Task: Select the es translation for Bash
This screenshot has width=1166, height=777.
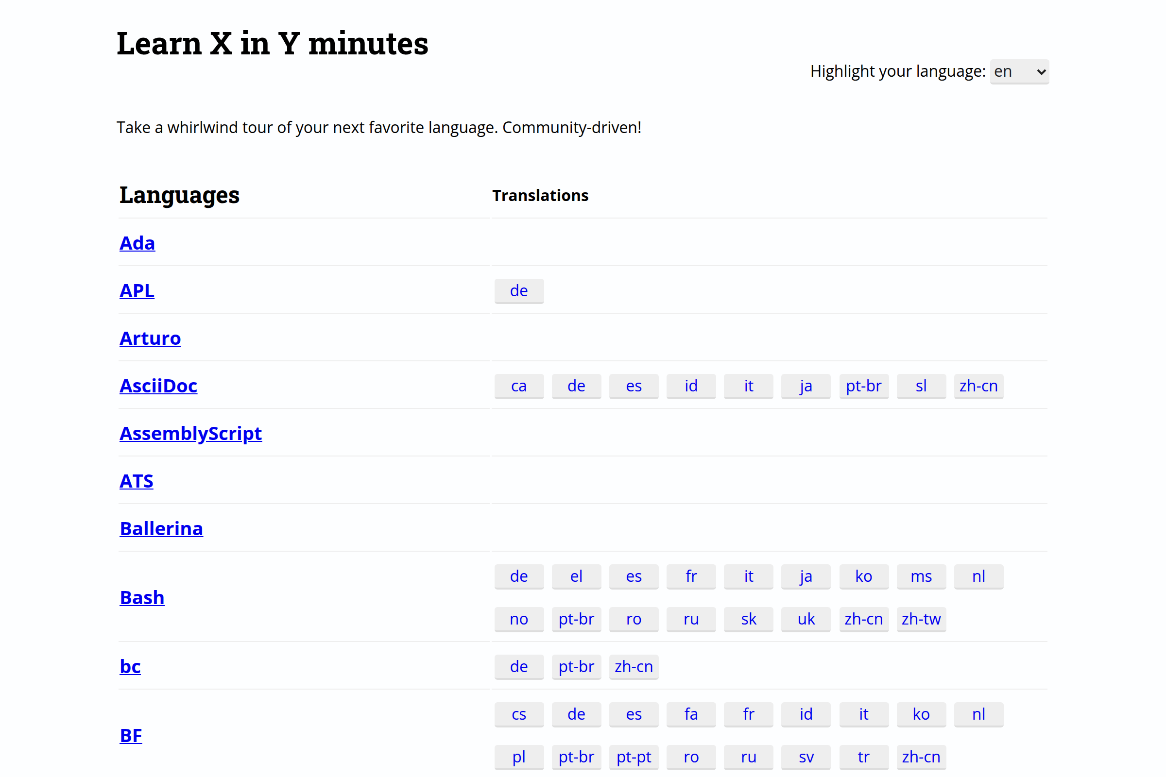Action: tap(634, 576)
